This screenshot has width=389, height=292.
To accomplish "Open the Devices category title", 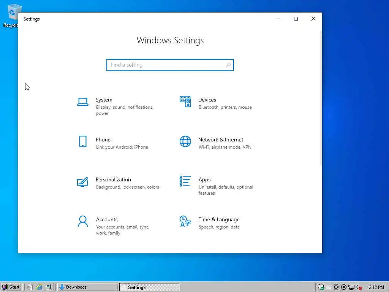I will 207,100.
